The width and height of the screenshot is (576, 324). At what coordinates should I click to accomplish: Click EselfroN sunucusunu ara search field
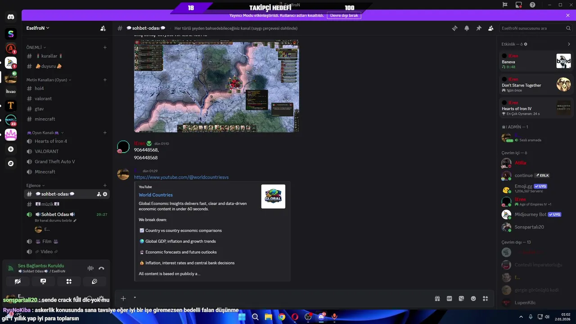coord(536,28)
